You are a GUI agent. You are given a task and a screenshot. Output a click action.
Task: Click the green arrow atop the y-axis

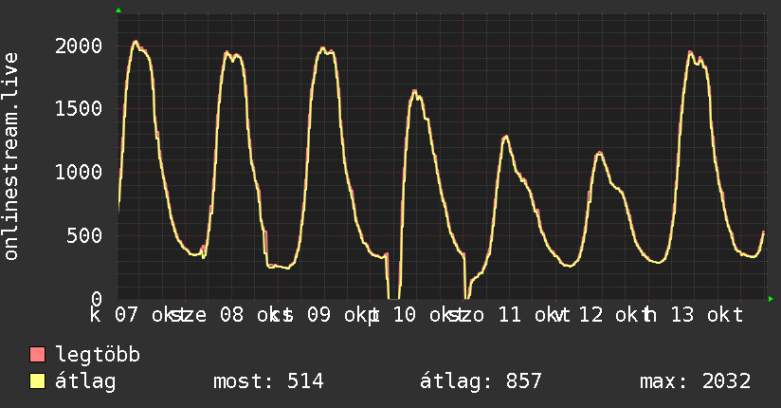(118, 10)
